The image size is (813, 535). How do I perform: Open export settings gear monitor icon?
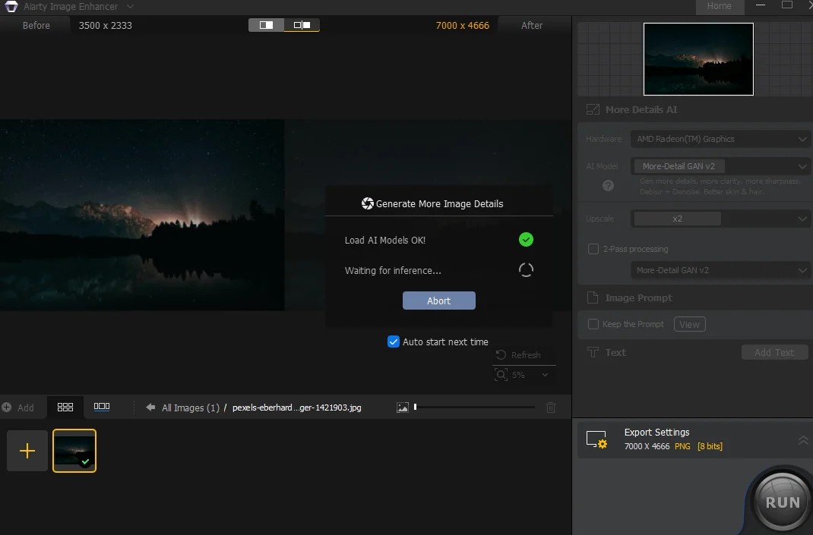click(x=596, y=439)
